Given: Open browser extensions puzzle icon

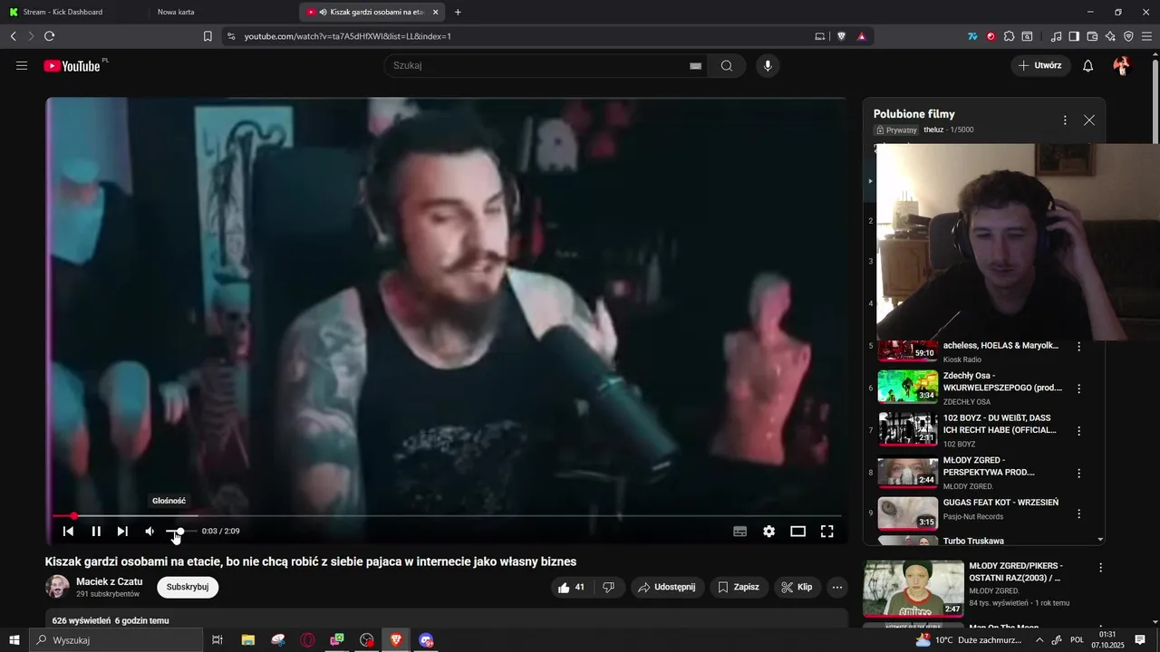Looking at the screenshot, I should click(1009, 36).
